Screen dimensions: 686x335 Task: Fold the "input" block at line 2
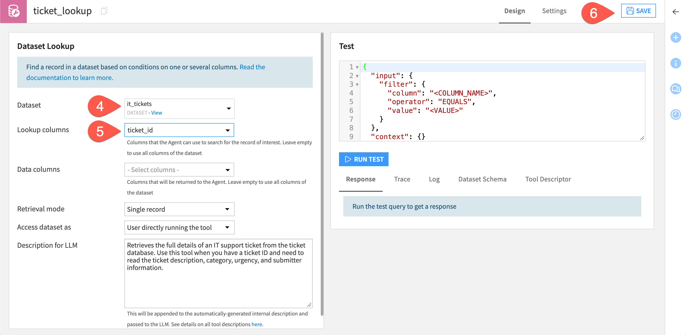click(x=357, y=76)
